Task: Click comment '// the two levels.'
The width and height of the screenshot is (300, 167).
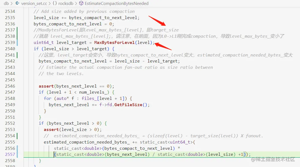Action: tap(61, 74)
